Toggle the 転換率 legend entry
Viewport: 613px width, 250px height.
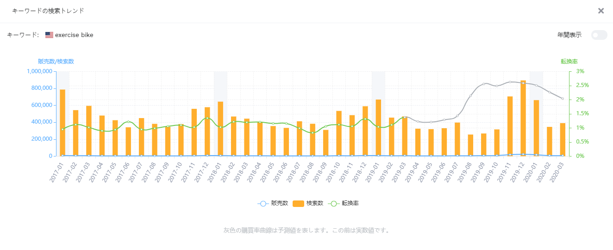(343, 203)
